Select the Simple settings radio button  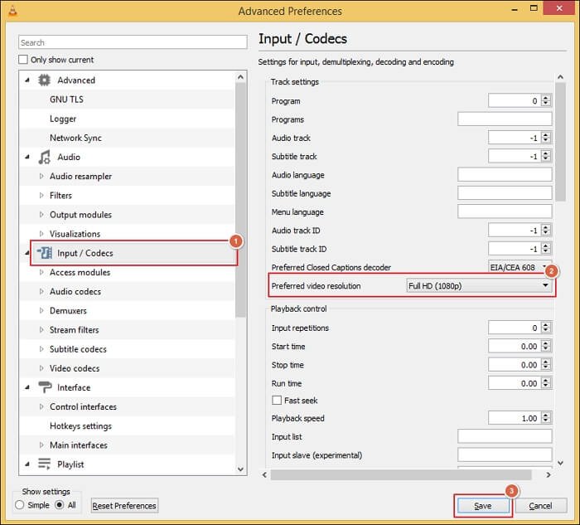[x=20, y=505]
